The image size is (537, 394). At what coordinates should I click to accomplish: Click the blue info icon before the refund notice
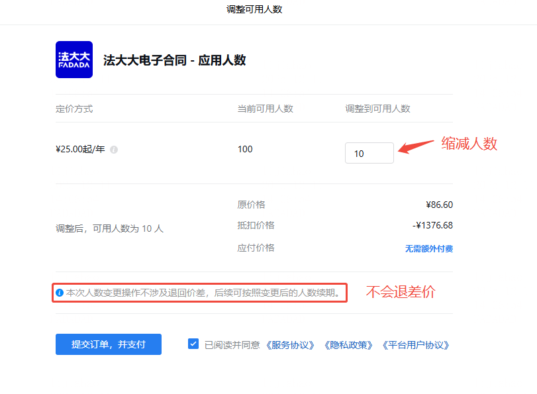click(60, 293)
